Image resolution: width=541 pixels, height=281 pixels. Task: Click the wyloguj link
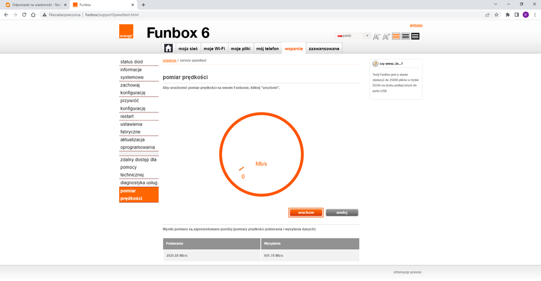point(416,25)
